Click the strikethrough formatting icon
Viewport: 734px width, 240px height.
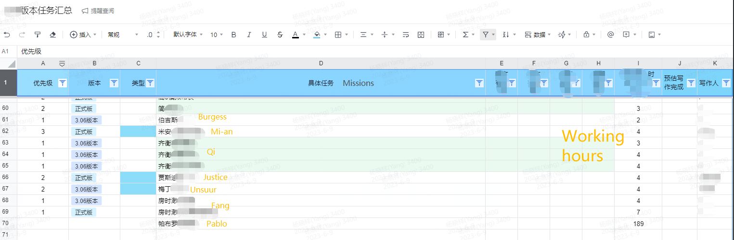click(x=280, y=35)
